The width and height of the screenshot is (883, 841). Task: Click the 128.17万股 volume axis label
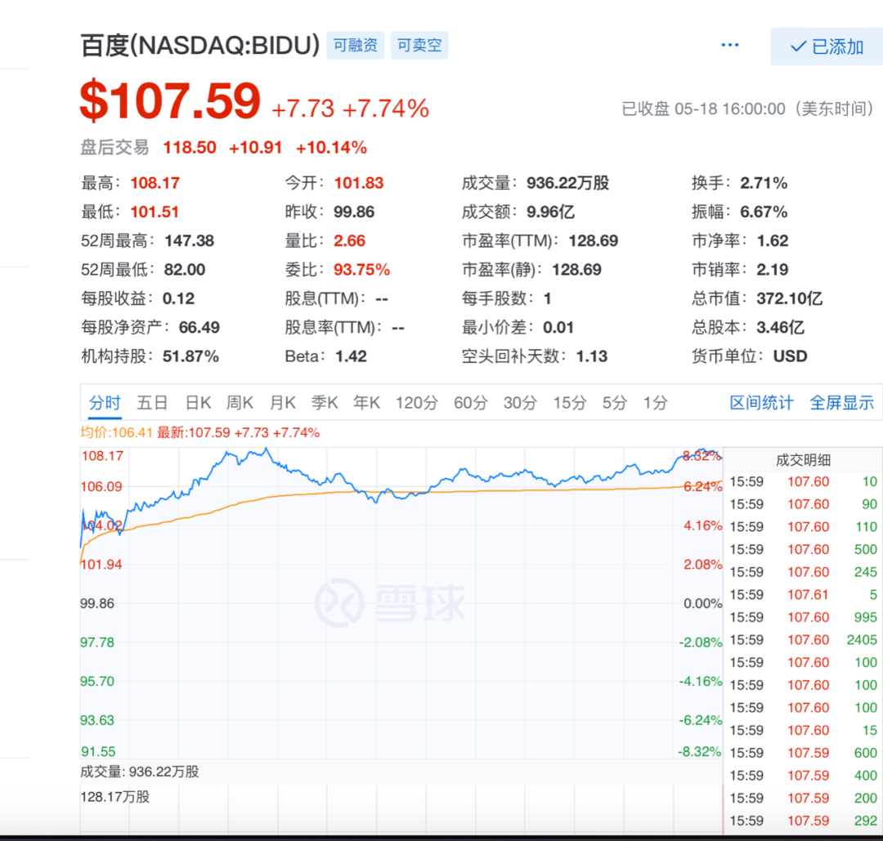(x=115, y=797)
